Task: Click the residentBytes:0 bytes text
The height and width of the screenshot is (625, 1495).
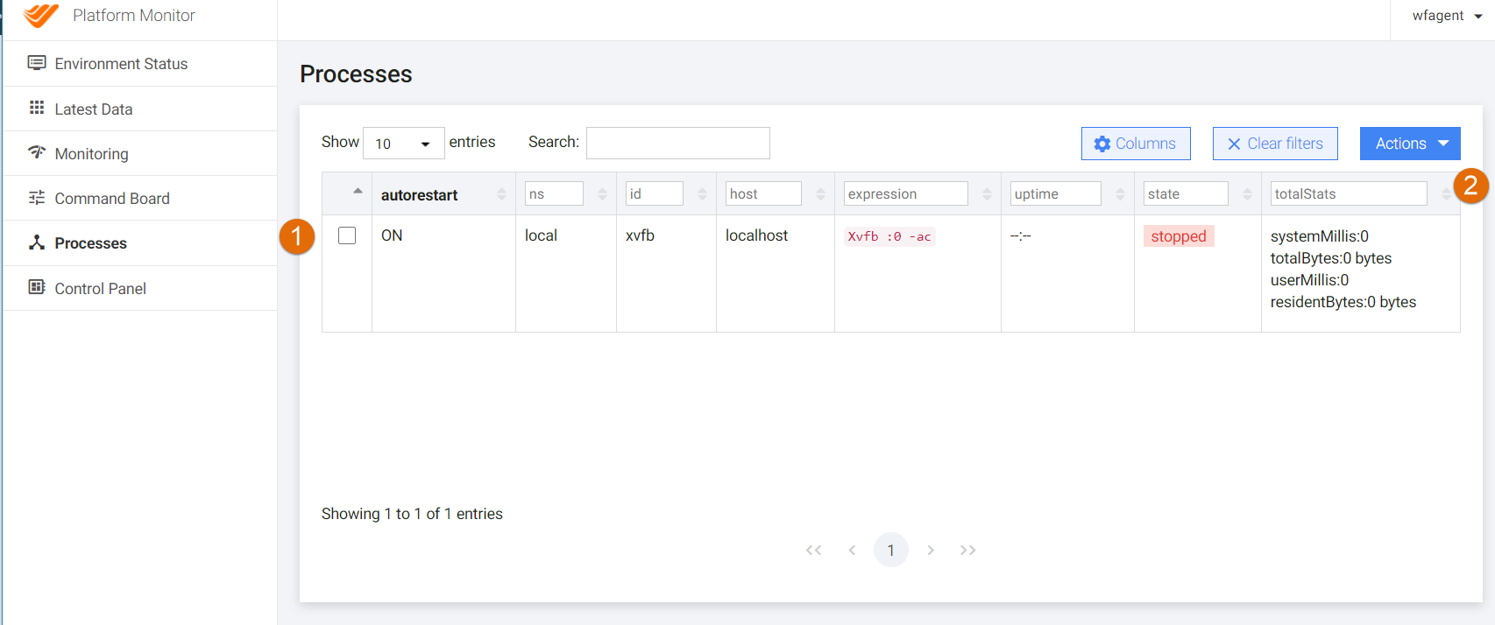Action: 1343,302
